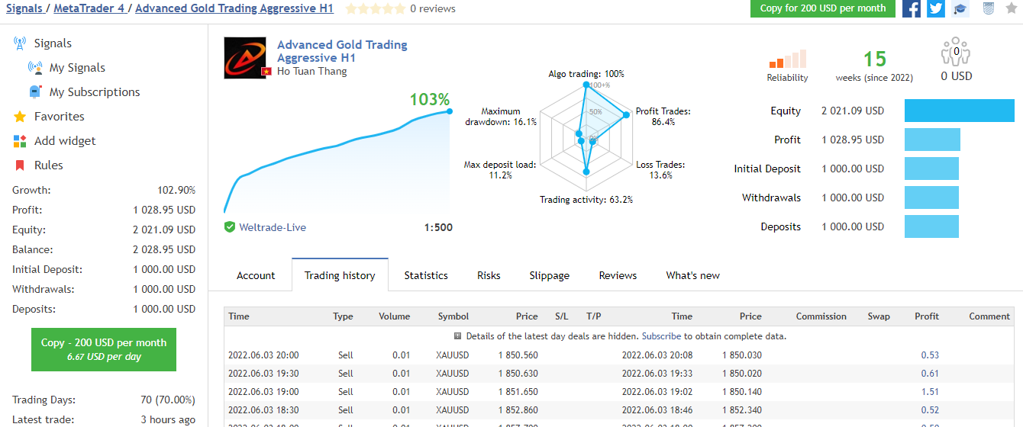Click the shield icon near the star
Viewport: 1023px width, 427px height.
(988, 8)
